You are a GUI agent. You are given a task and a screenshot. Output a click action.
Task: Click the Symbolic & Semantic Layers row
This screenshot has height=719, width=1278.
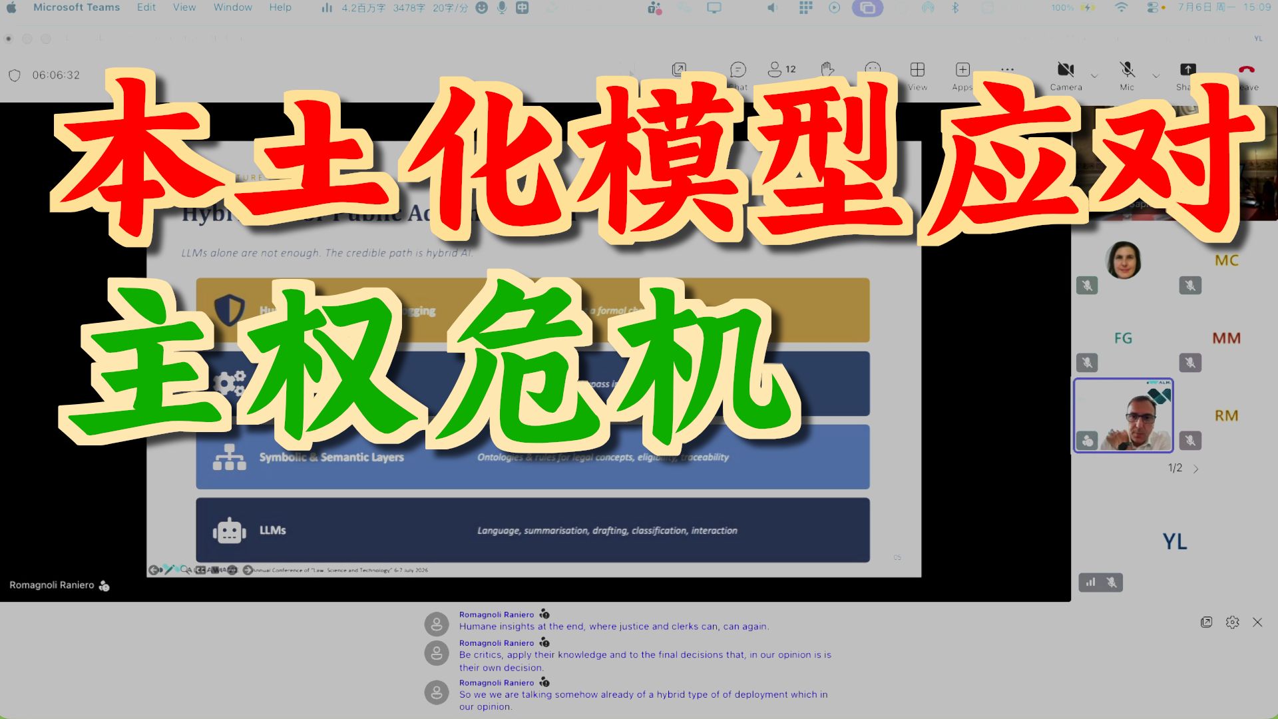pyautogui.click(x=532, y=457)
